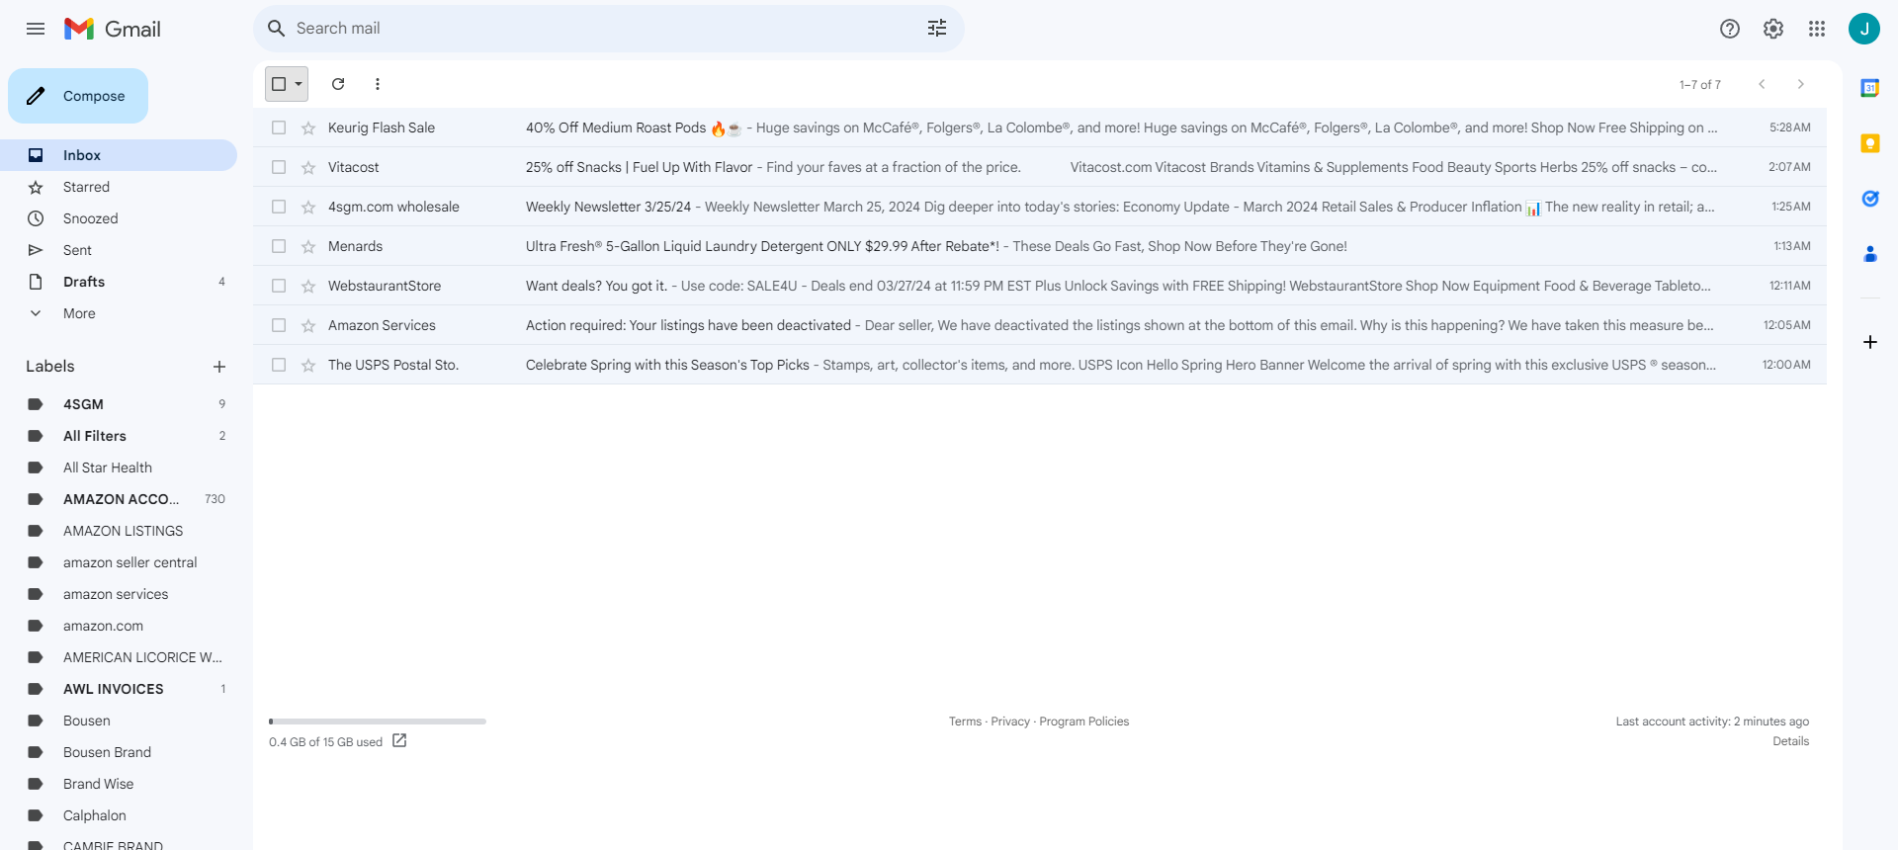Click the Gmail logo

[113, 29]
